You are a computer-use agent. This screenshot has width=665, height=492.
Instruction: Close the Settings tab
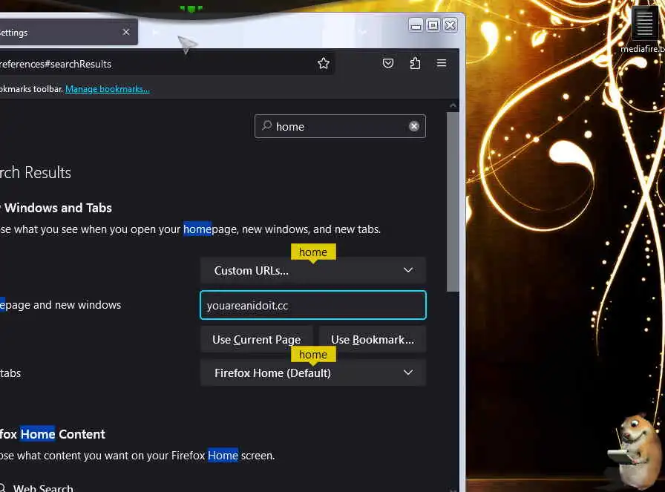(x=126, y=32)
